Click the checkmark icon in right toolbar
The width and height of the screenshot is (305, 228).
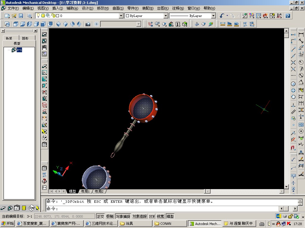coord(293,160)
